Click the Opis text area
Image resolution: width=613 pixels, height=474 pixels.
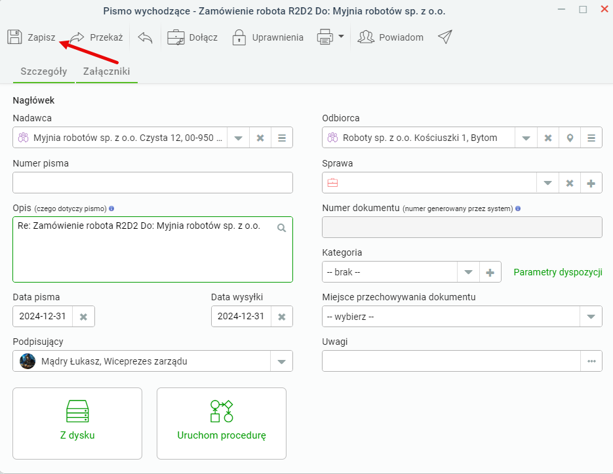tap(153, 250)
